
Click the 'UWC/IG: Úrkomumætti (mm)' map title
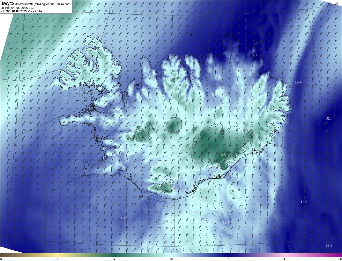click(36, 4)
